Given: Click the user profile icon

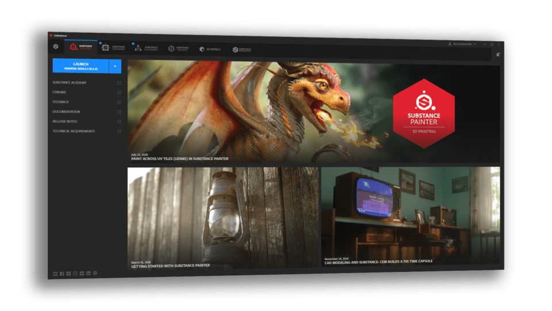Looking at the screenshot, I should click(x=450, y=44).
